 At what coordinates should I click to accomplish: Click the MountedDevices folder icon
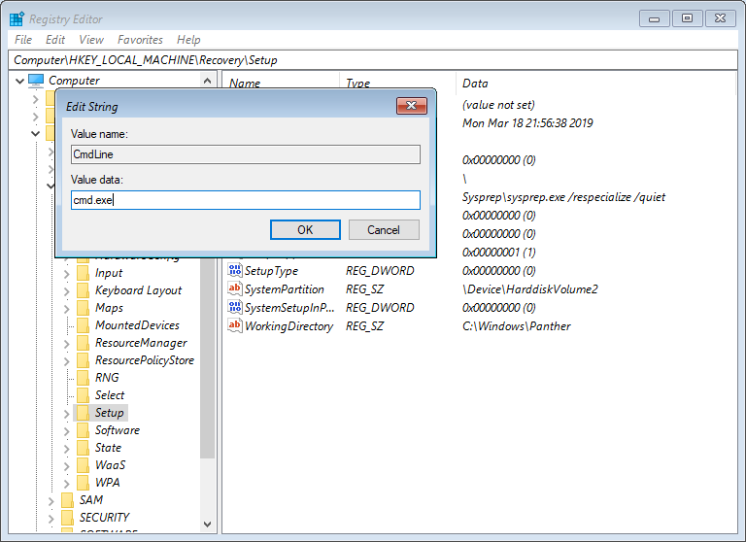[84, 325]
